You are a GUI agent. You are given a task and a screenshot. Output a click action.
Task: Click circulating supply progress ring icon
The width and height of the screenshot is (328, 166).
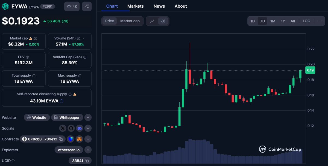[x=61, y=101]
